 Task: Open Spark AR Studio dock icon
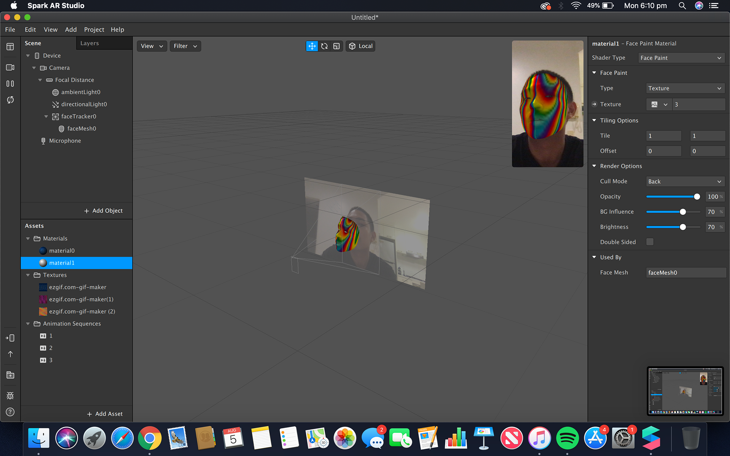pyautogui.click(x=651, y=438)
